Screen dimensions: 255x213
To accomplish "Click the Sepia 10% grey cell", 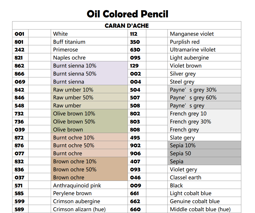I will click(x=204, y=145).
